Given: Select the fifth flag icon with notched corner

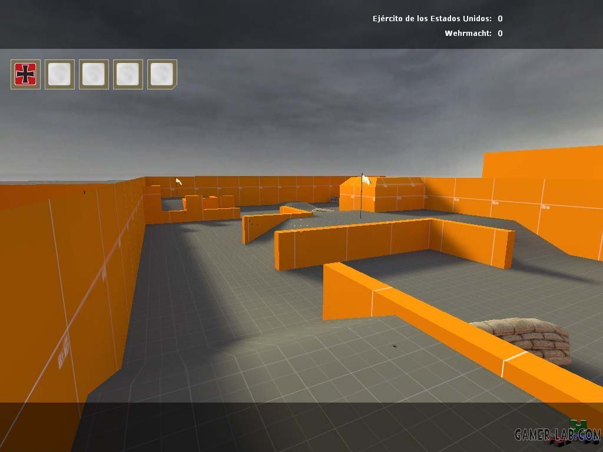Looking at the screenshot, I should pos(162,74).
